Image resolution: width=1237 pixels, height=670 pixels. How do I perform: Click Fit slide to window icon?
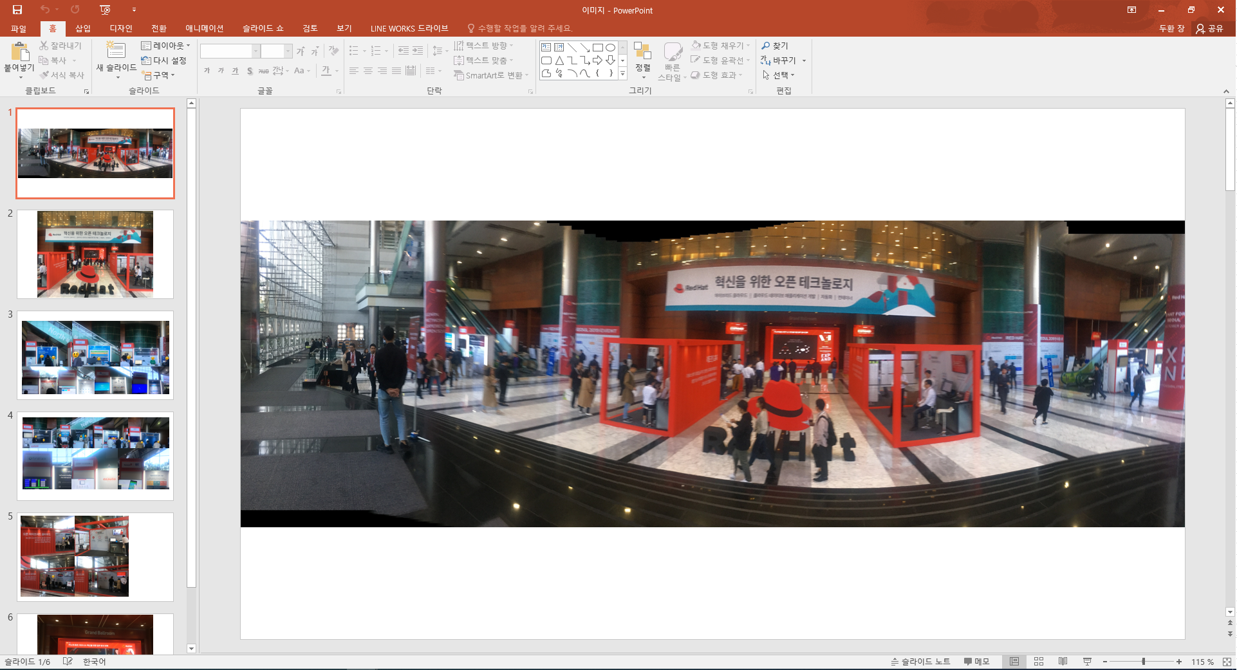(x=1227, y=662)
